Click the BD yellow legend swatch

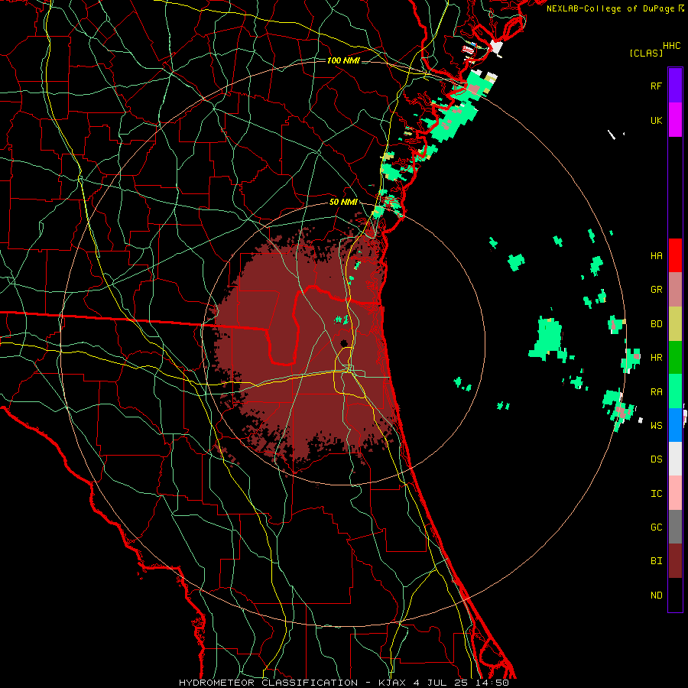point(675,324)
